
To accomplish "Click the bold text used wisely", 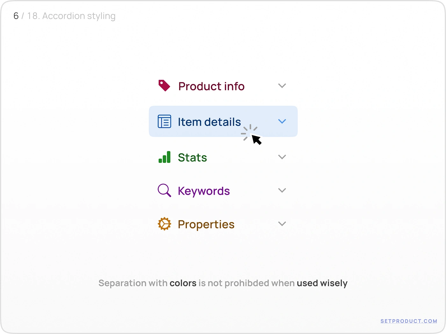I will (x=322, y=283).
